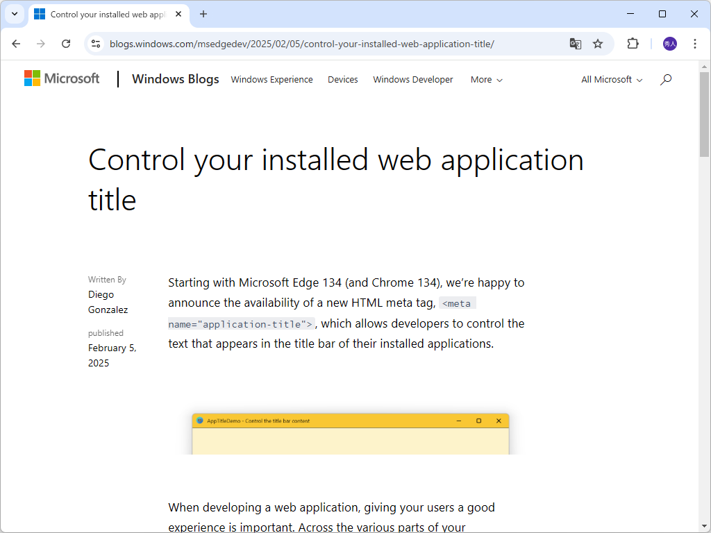The image size is (711, 533).
Task: Open Google Translate from address bar
Action: (576, 43)
